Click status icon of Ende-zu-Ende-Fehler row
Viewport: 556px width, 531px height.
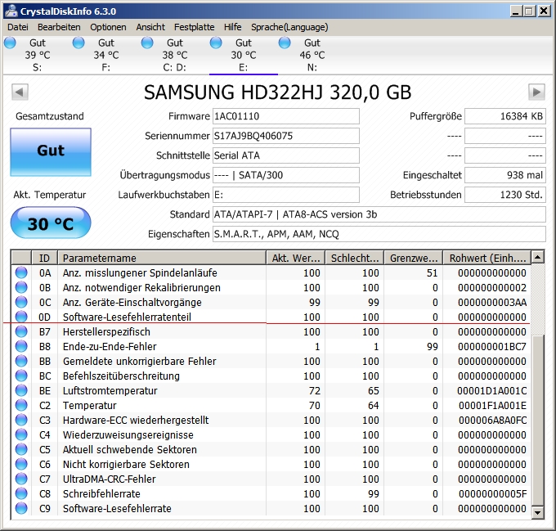(x=21, y=346)
